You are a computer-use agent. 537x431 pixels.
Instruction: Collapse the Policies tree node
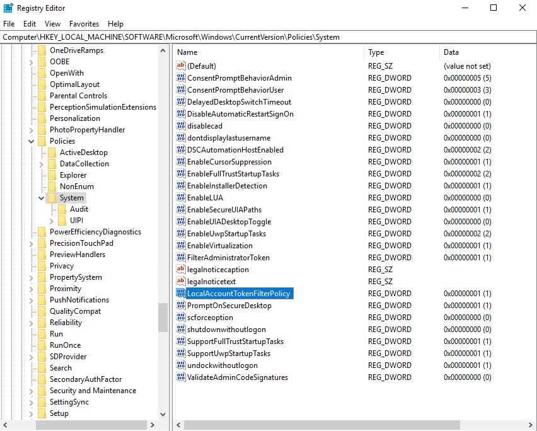point(31,141)
